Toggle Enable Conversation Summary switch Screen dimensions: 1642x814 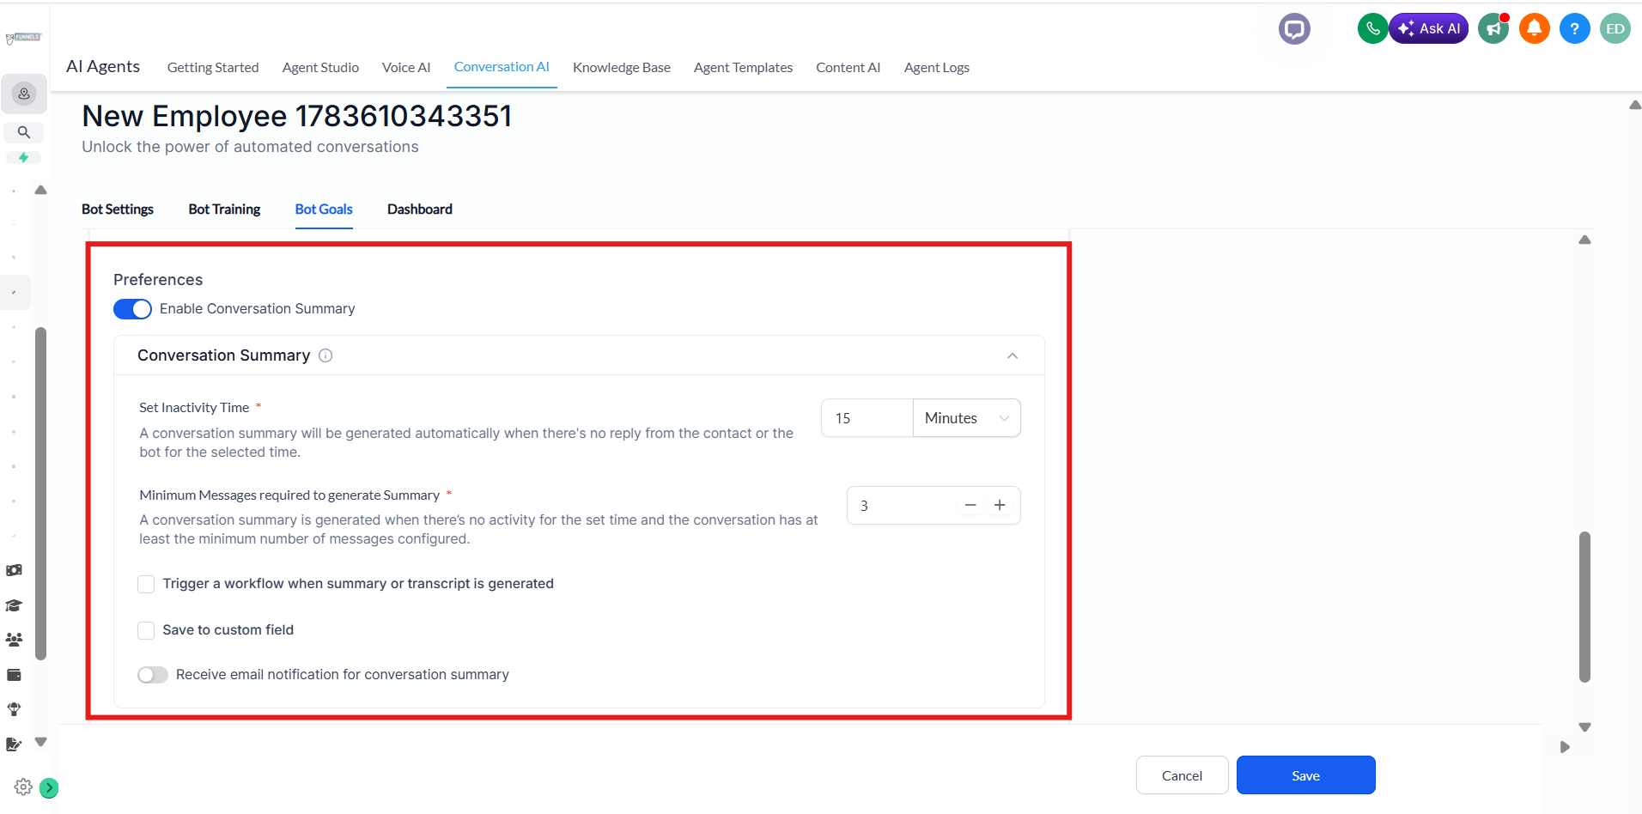[x=132, y=309]
